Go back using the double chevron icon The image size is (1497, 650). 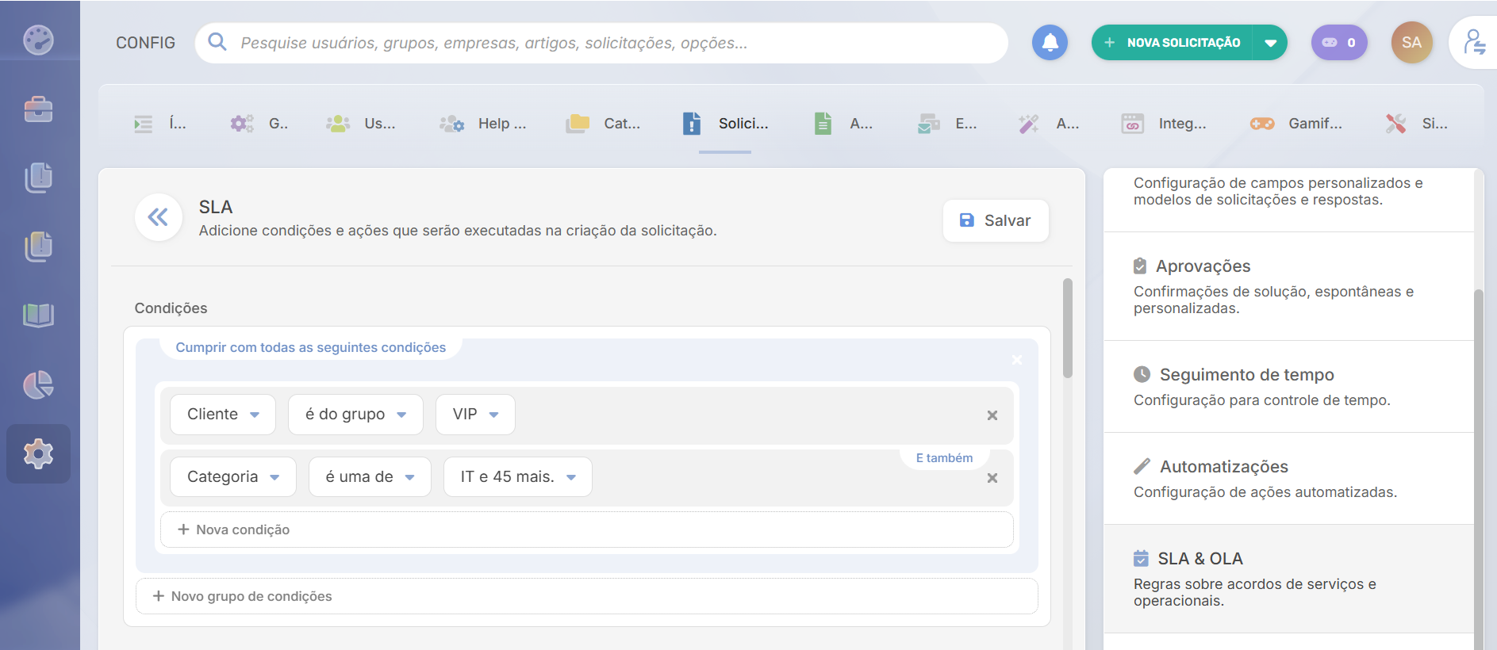click(x=159, y=217)
